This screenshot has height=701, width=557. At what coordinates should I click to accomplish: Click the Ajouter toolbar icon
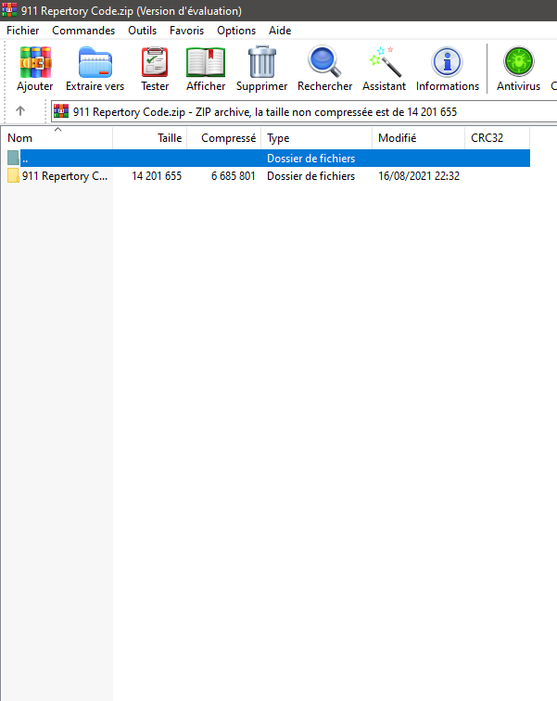35,63
